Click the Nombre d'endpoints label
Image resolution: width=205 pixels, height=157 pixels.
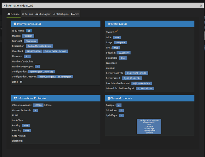point(23,62)
